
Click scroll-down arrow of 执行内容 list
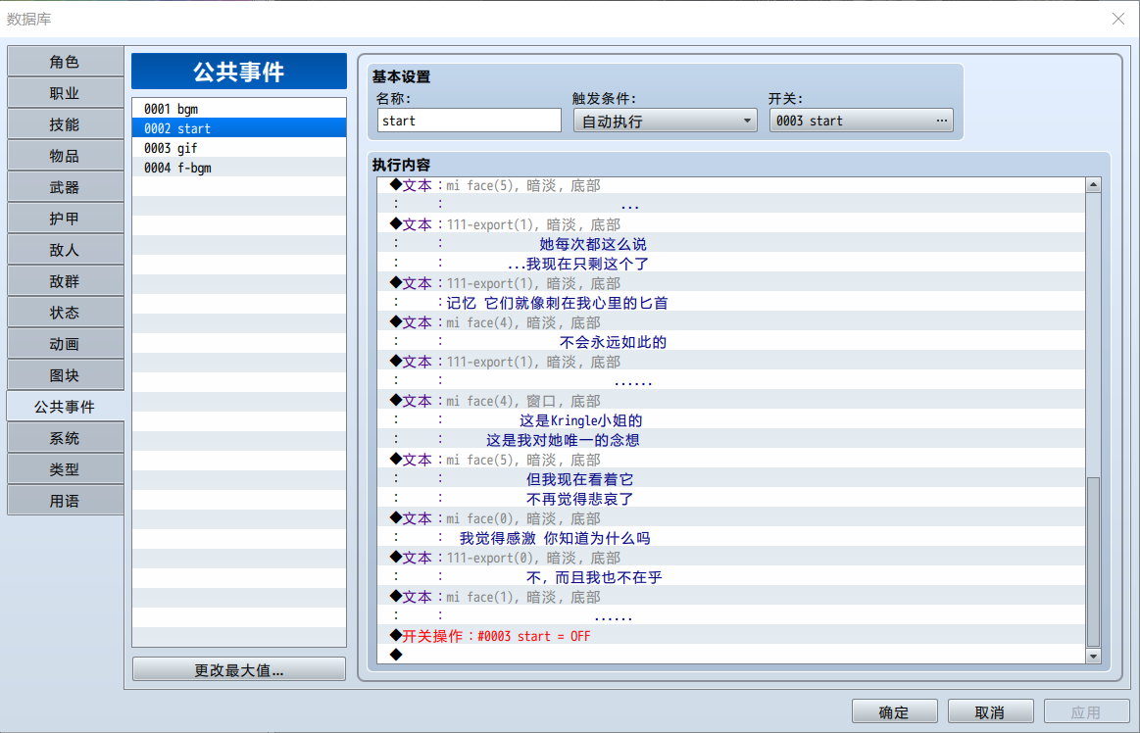coord(1093,656)
